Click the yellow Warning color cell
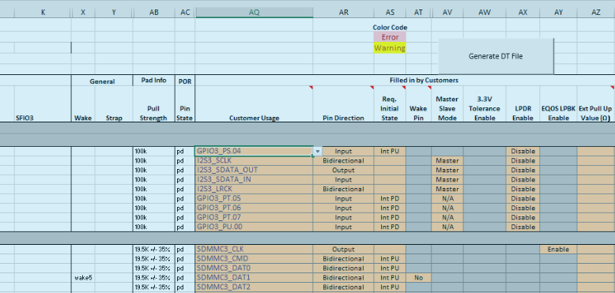Viewport: 615px width, 293px height. 390,48
